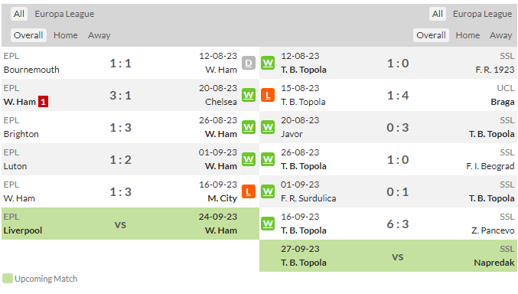
Task: Select the right Away filter tab
Action: (x=501, y=35)
